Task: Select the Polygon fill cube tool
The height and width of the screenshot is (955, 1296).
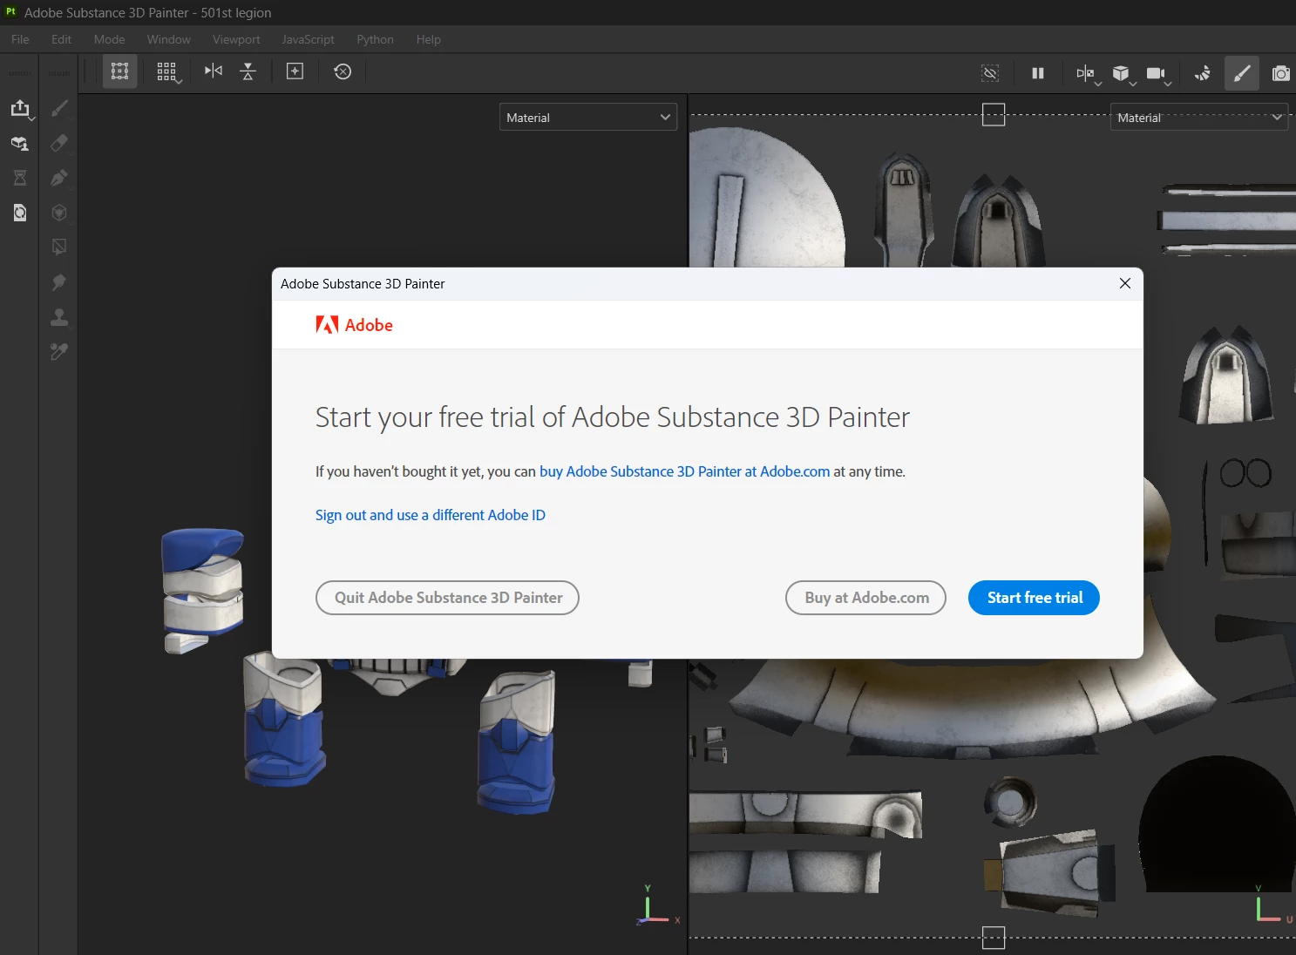Action: tap(59, 213)
